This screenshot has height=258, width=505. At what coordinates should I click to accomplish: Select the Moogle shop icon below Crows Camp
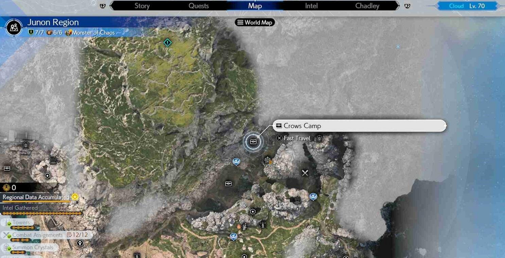268,160
